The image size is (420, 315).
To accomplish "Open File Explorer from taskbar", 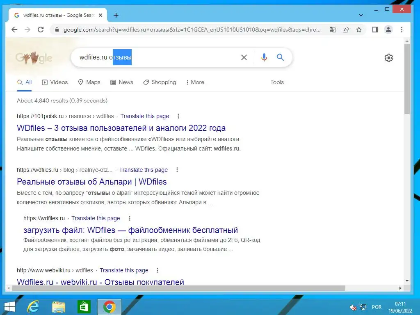I will tap(58, 307).
